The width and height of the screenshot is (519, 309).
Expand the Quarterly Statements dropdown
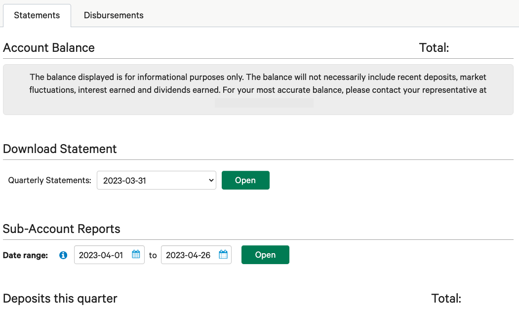click(156, 180)
